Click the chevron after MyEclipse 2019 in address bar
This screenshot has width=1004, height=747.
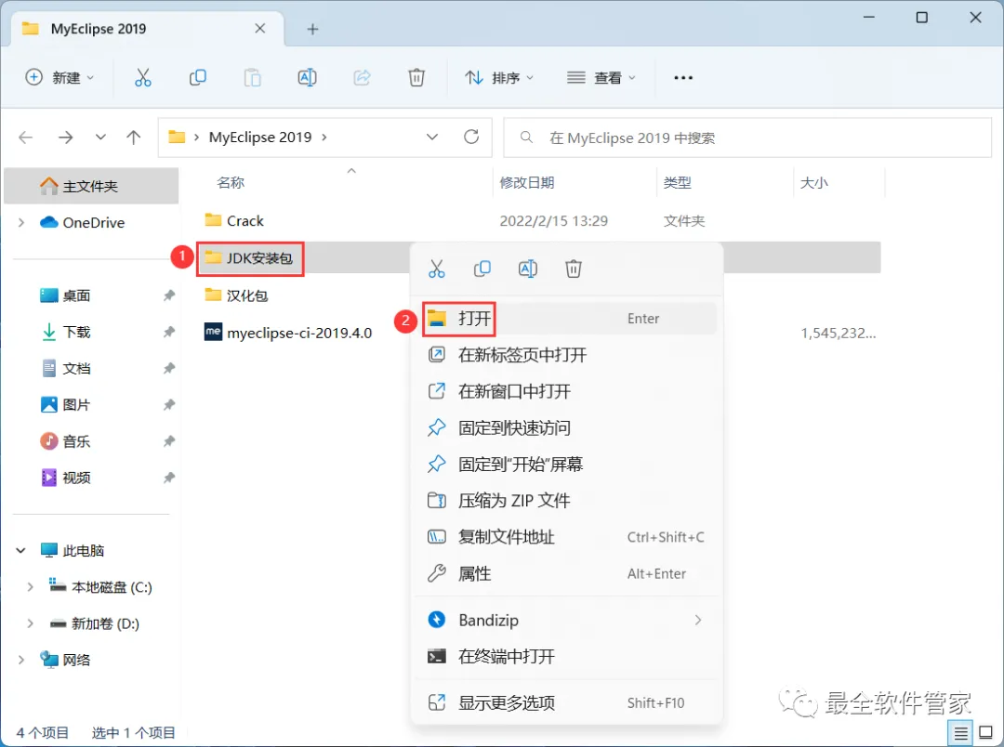(x=324, y=137)
